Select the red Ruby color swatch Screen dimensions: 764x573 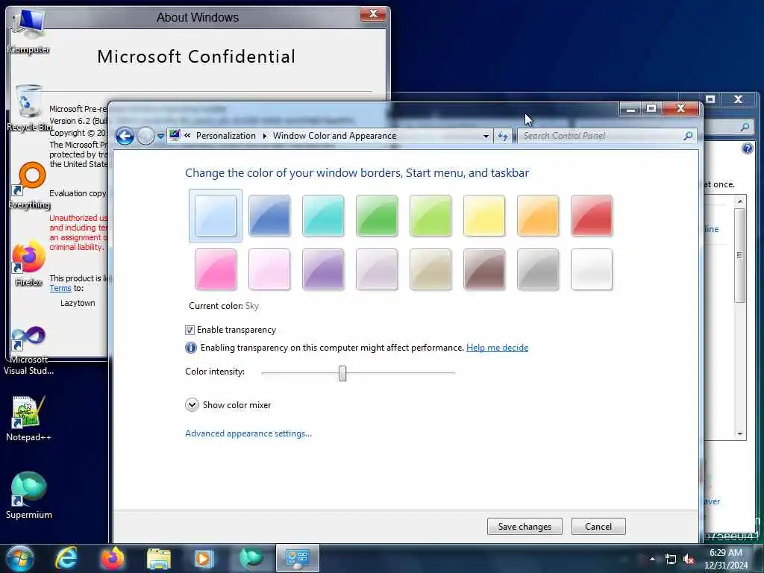tap(592, 216)
